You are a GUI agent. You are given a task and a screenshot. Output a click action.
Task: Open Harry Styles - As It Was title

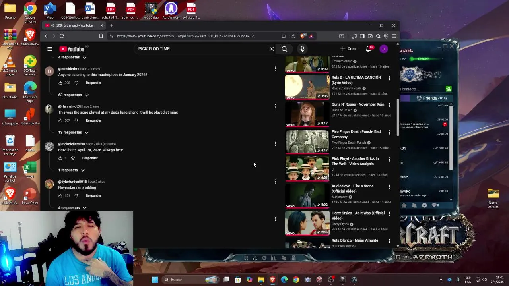[x=358, y=216]
